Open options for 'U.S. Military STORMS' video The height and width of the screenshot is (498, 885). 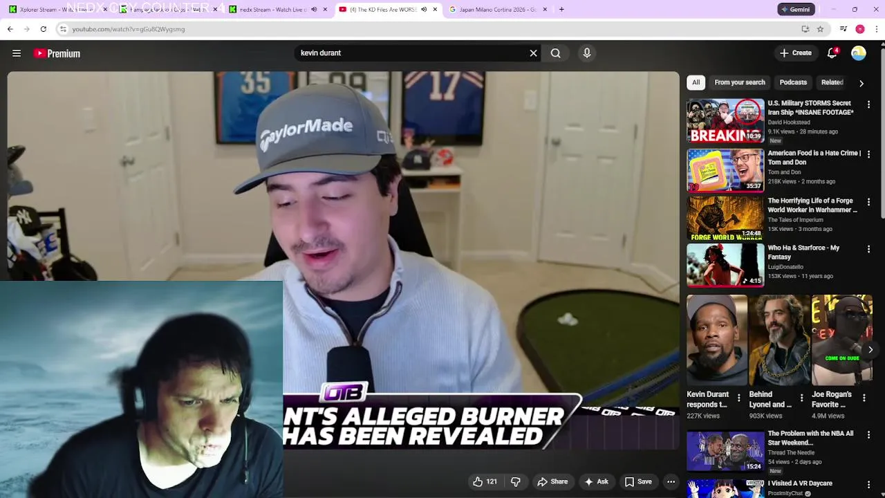click(x=869, y=105)
